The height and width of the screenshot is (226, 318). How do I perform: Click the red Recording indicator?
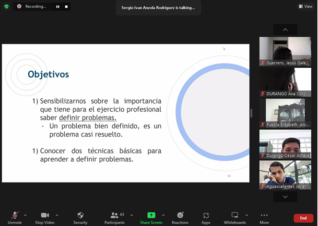click(x=19, y=6)
